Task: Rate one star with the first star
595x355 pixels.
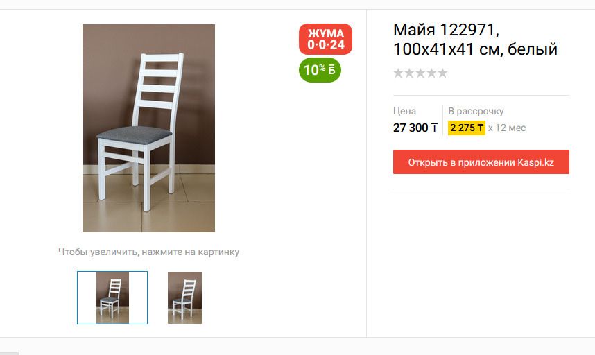Action: [x=398, y=73]
